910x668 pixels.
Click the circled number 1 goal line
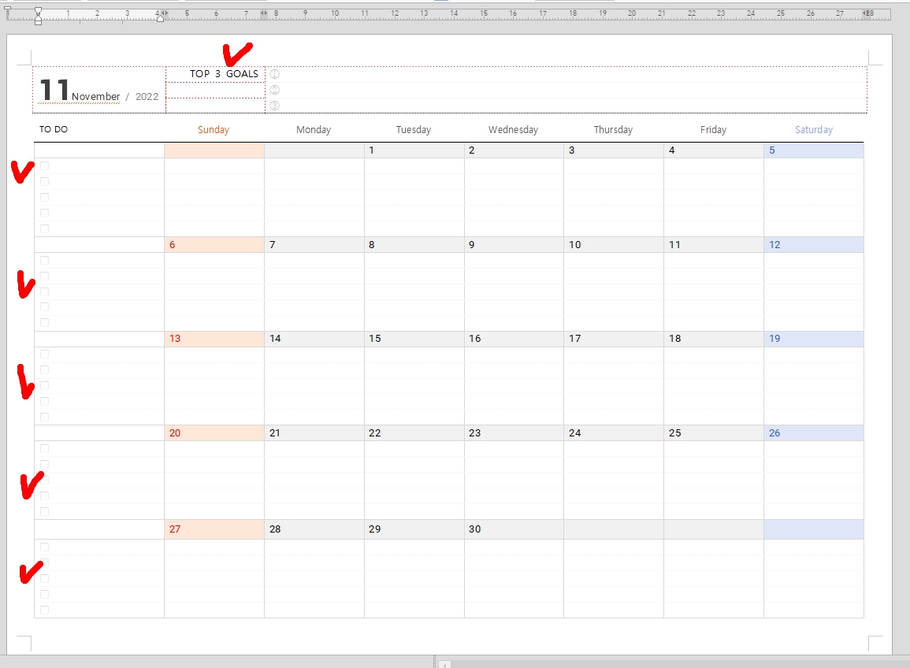[x=274, y=74]
